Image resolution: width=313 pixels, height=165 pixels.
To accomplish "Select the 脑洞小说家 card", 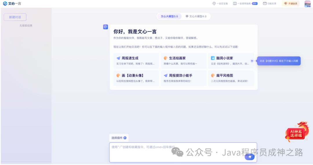I will pyautogui.click(x=231, y=60).
